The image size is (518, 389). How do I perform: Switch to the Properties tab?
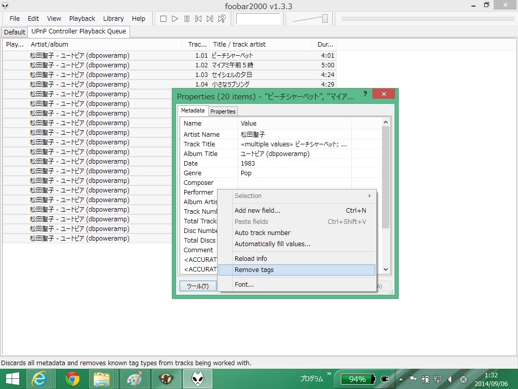click(223, 111)
